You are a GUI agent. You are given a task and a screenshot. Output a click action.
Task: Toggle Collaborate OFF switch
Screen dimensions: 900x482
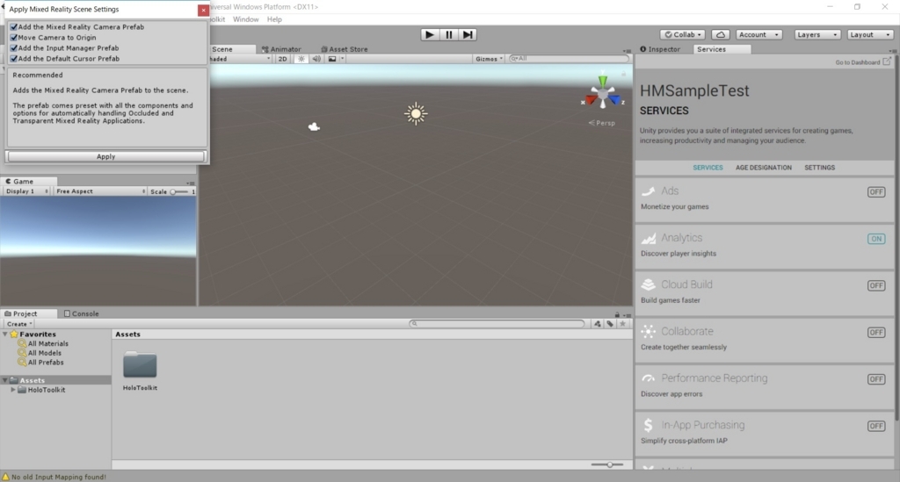point(876,333)
